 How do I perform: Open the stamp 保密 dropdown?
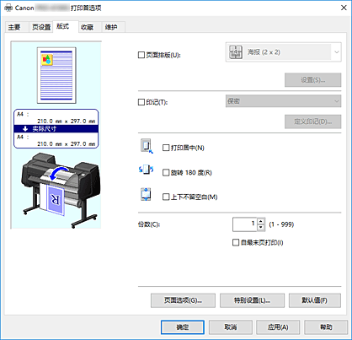click(x=284, y=101)
